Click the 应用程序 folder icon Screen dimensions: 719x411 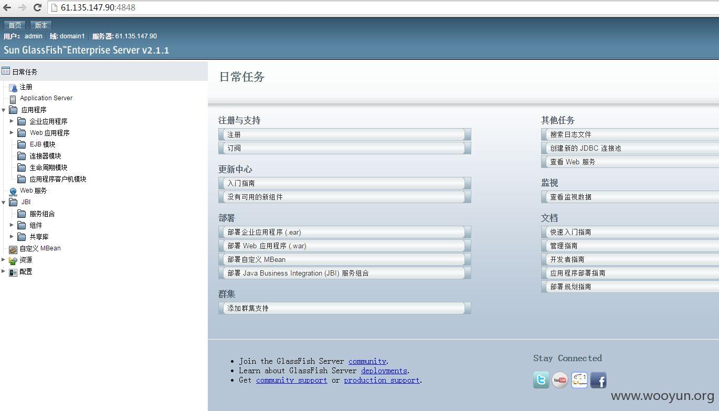(x=13, y=110)
